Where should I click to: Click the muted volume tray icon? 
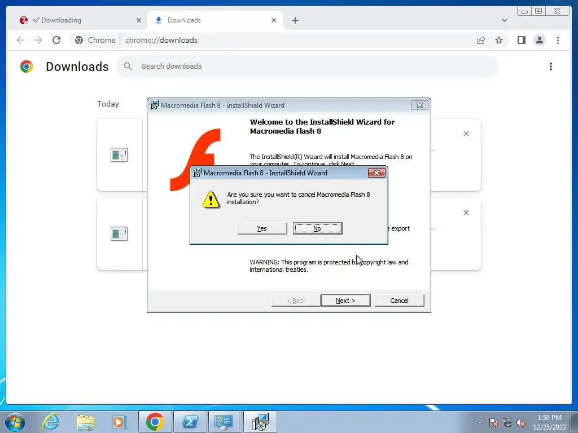(521, 422)
